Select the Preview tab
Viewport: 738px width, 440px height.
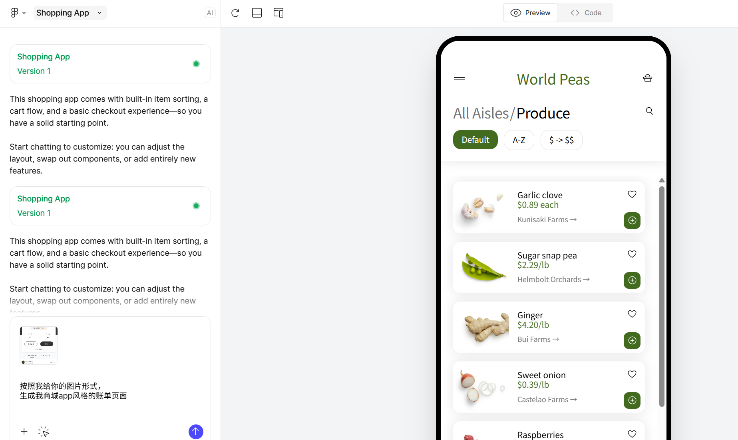point(531,13)
